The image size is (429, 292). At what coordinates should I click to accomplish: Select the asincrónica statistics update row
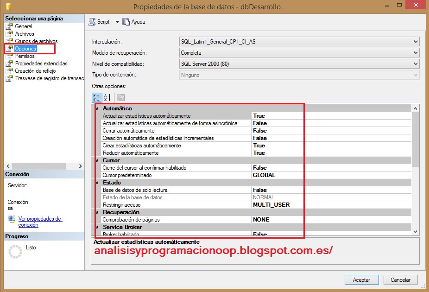point(256,123)
